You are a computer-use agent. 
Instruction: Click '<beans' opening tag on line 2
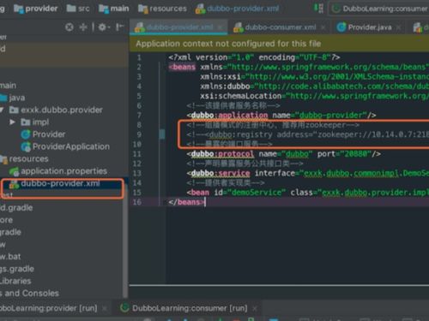coord(182,67)
